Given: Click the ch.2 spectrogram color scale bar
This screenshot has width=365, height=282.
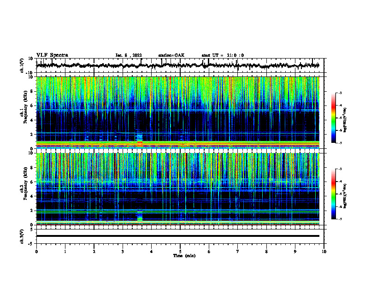Looking at the screenshot, I should coord(333,194).
